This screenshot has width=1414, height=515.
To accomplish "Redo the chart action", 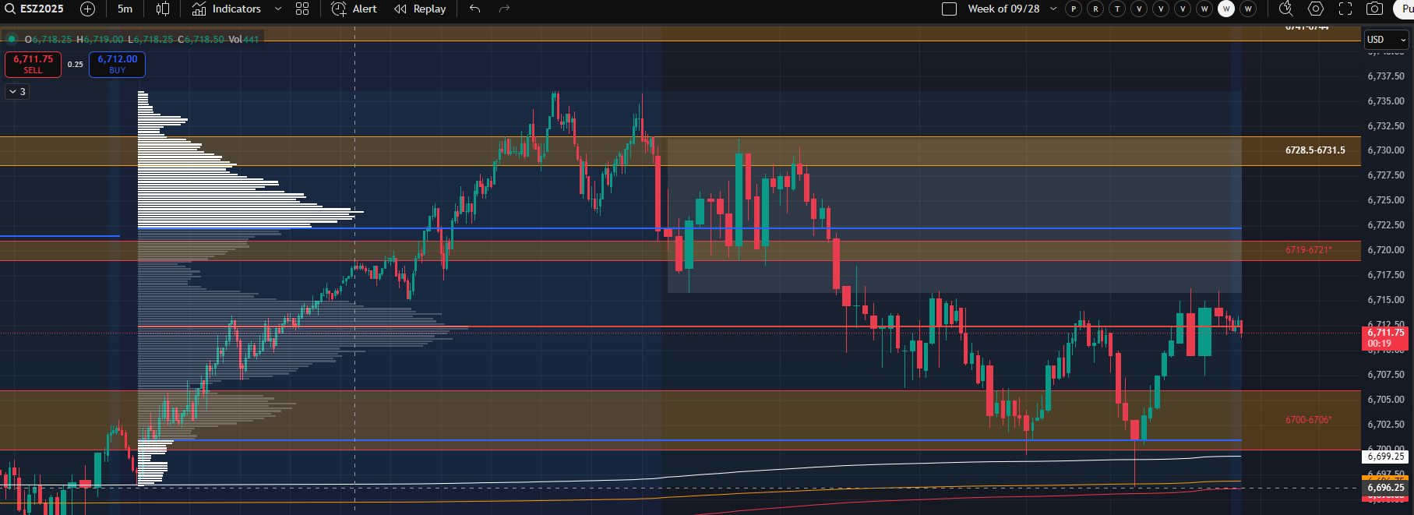I will click(x=504, y=9).
